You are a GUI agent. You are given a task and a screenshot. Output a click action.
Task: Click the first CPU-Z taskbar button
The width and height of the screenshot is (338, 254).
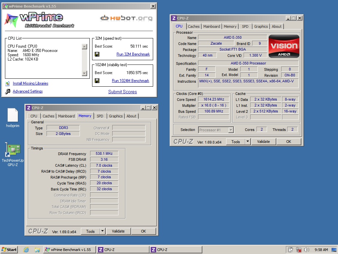click(123, 250)
